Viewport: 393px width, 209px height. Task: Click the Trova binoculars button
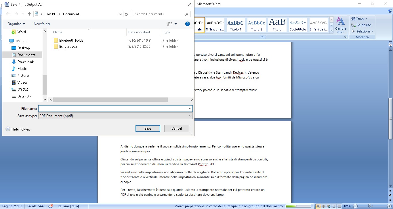pos(359,19)
